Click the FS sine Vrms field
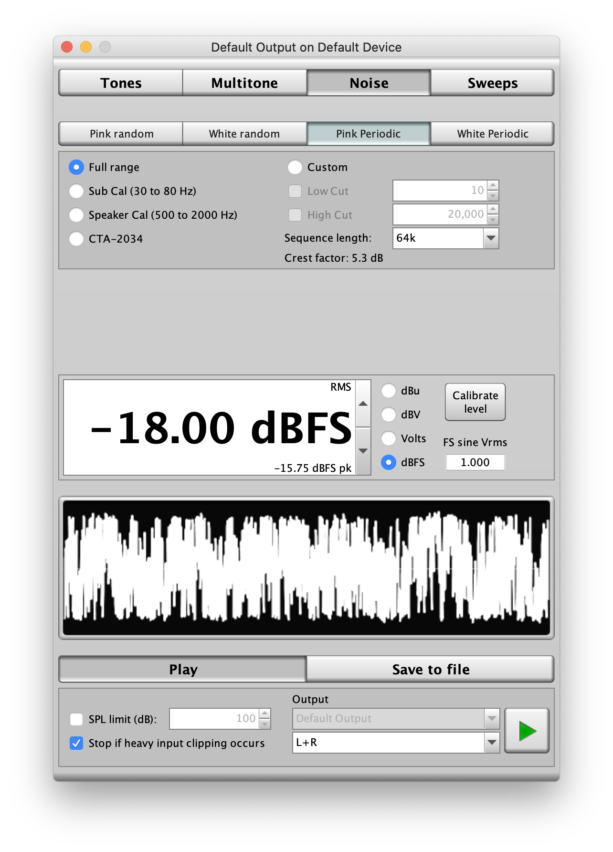 (475, 462)
